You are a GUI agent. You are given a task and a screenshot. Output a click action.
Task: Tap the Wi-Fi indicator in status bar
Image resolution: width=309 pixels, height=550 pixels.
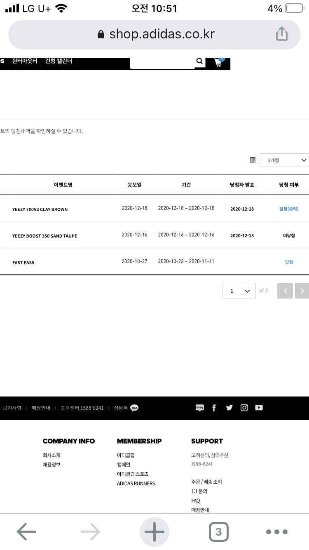pyautogui.click(x=61, y=8)
